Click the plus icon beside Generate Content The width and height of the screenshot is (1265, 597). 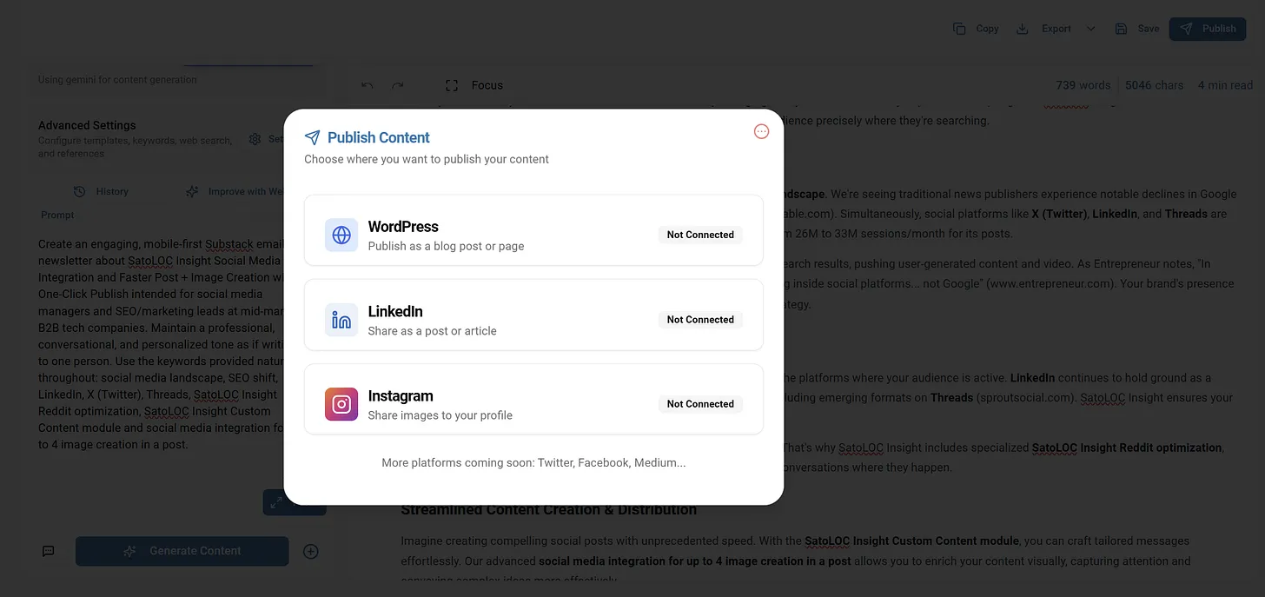(310, 550)
